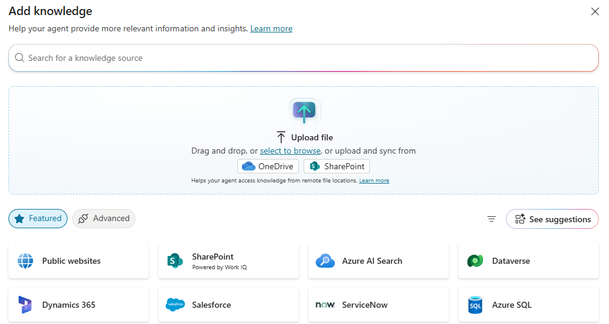Click the Public websites globe icon
The width and height of the screenshot is (609, 324).
(x=25, y=261)
